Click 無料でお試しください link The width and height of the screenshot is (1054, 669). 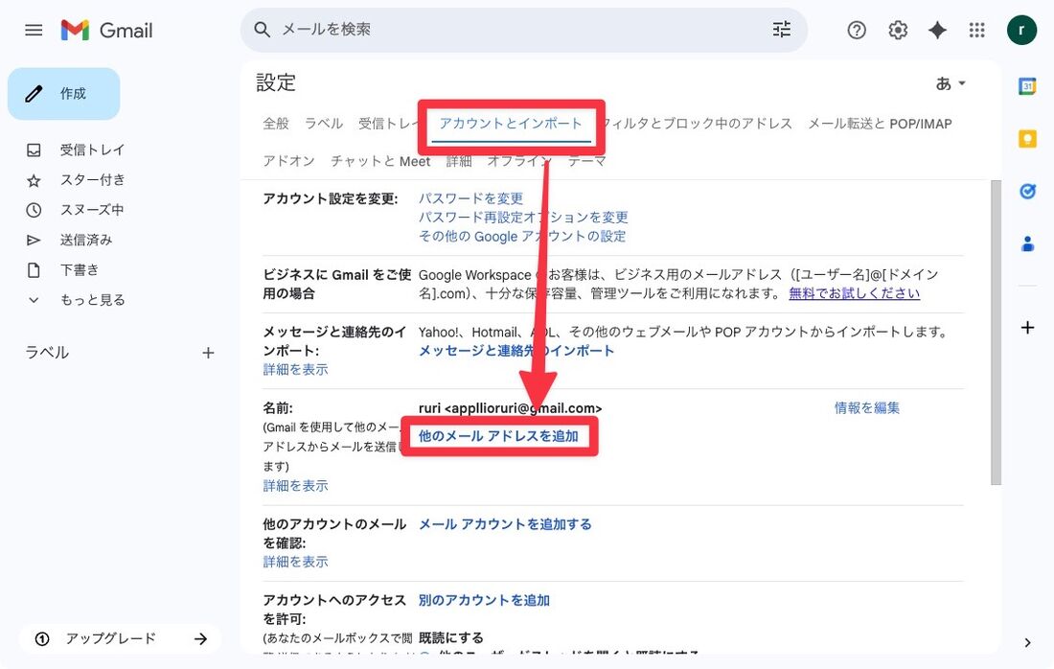click(854, 293)
